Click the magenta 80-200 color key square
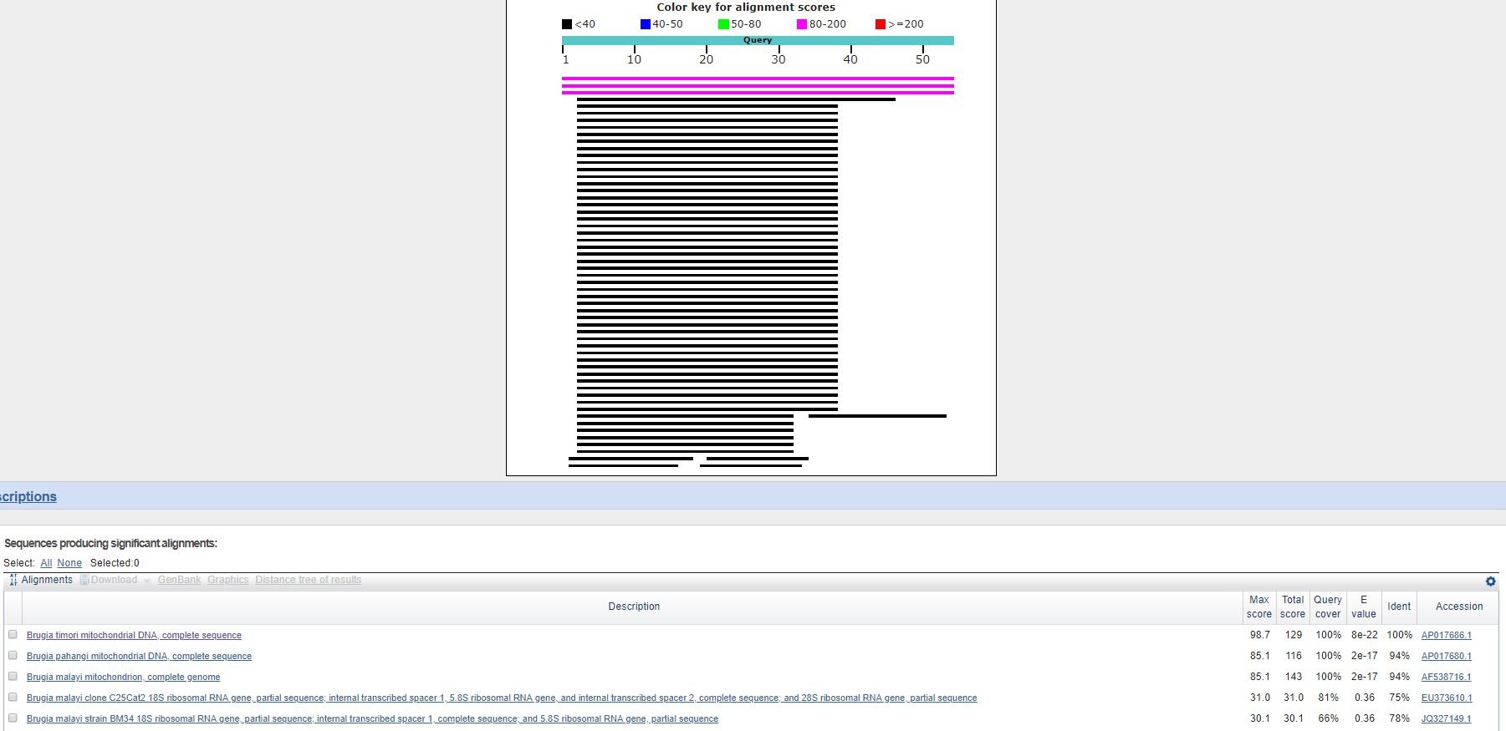 [x=802, y=24]
